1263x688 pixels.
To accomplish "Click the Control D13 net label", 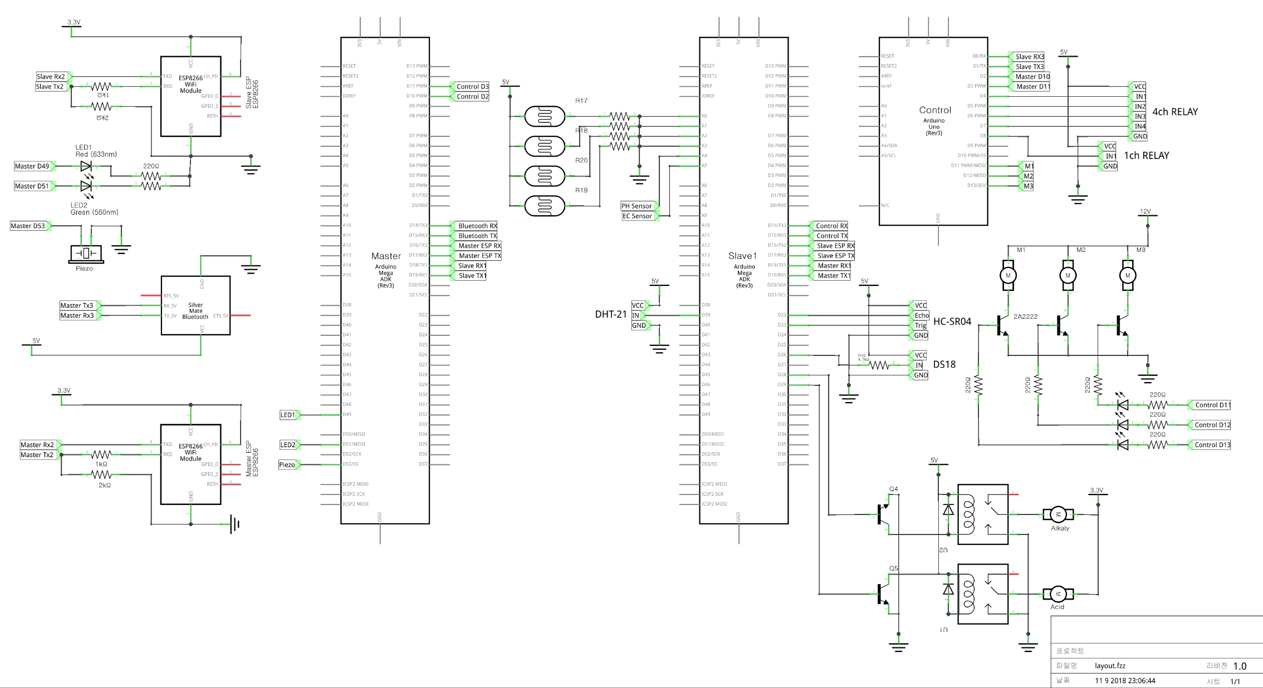I will 1209,445.
